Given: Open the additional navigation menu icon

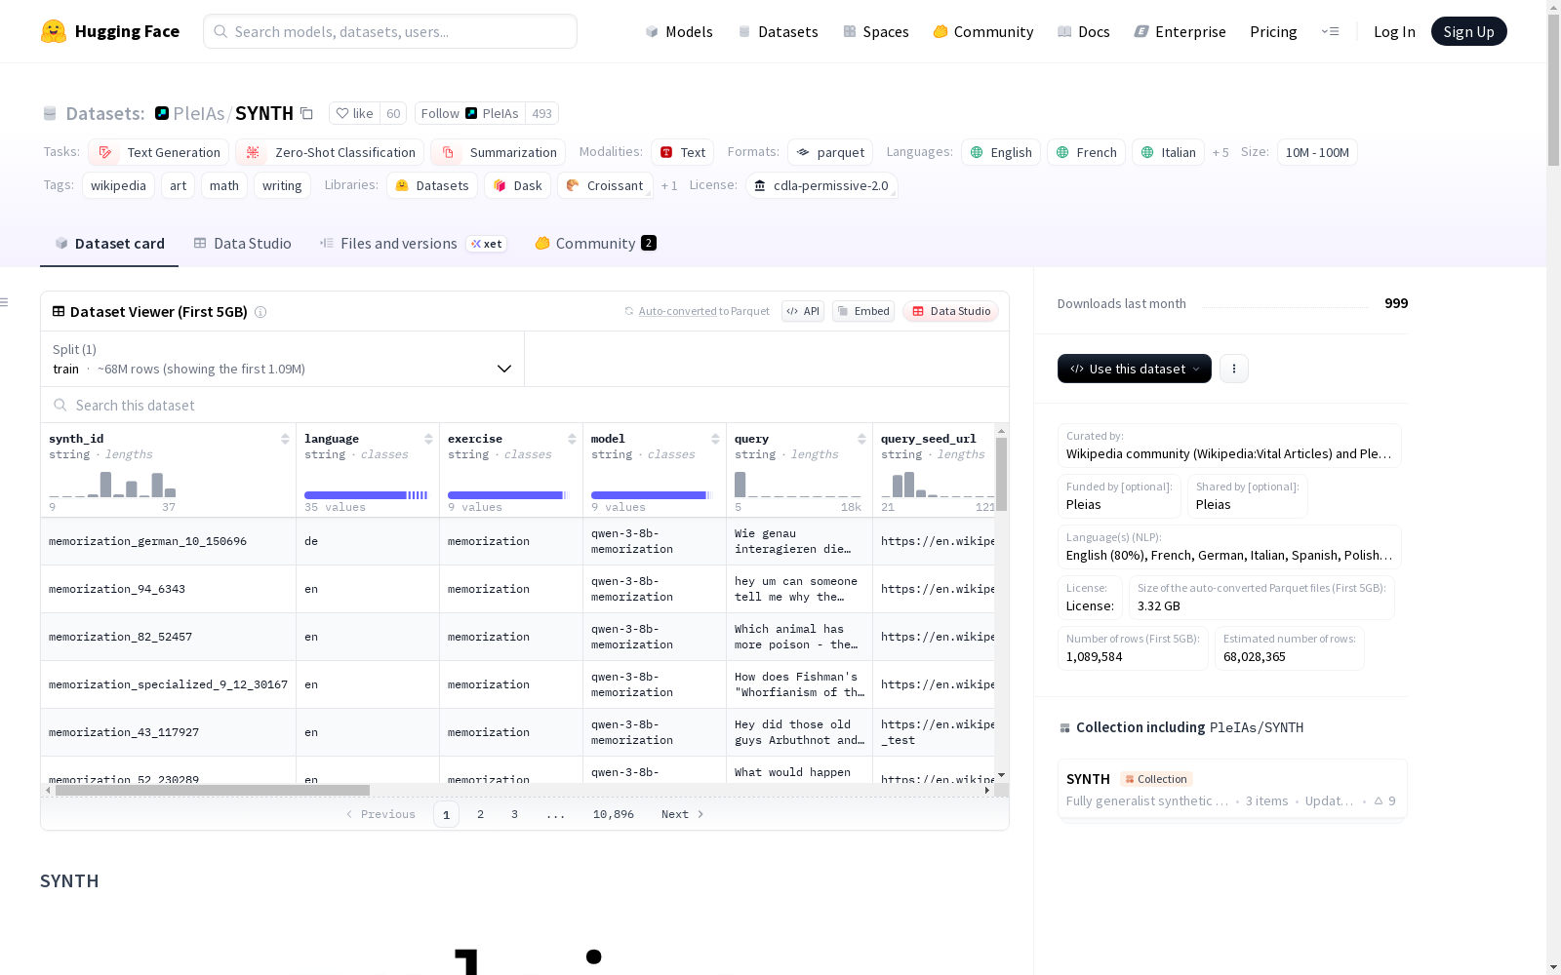Looking at the screenshot, I should coord(1330,31).
